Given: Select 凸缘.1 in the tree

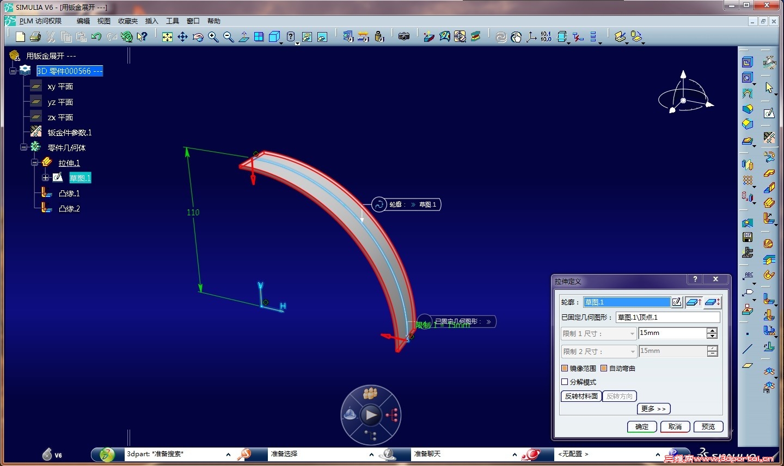Looking at the screenshot, I should 69,193.
